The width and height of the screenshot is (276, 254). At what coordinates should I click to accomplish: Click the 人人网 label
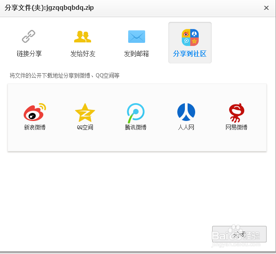186,127
